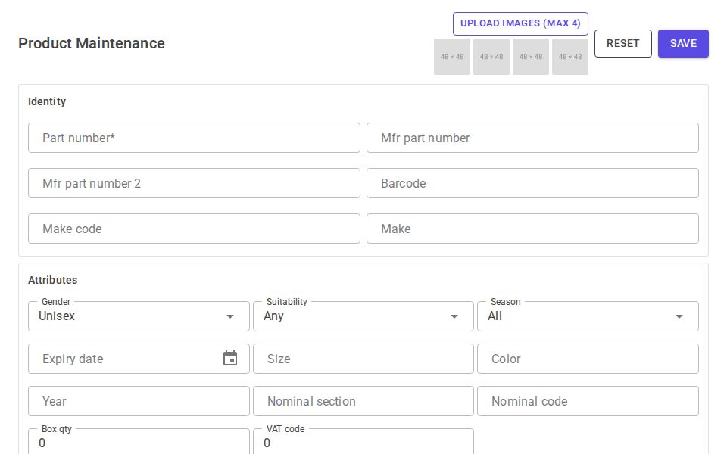The image size is (727, 454).
Task: Click the second 48 × 48 image placeholder
Action: tap(491, 57)
